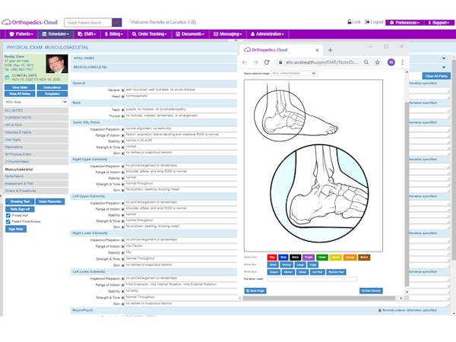Open the MSK Note dropdown

tap(36, 102)
